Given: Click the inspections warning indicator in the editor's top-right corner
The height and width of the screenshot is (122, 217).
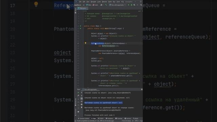Looking at the screenshot, I should pyautogui.click(x=140, y=11).
